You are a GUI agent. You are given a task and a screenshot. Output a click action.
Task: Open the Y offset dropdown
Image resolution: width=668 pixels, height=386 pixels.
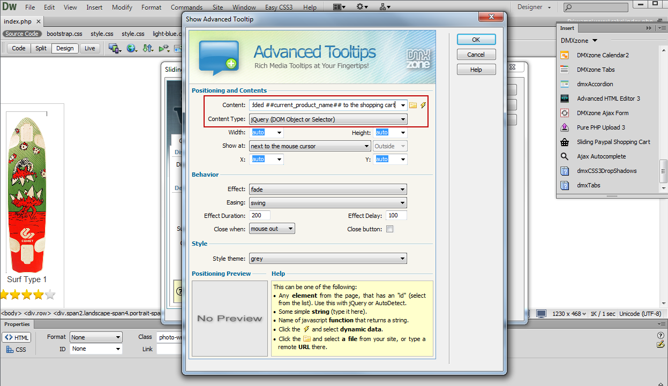tap(403, 160)
